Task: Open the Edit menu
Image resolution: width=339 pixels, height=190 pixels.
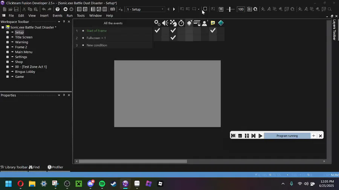Action: 21,15
